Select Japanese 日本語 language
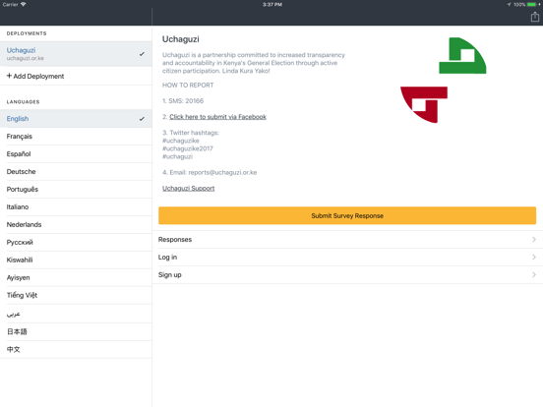This screenshot has width=543, height=407. [76, 331]
